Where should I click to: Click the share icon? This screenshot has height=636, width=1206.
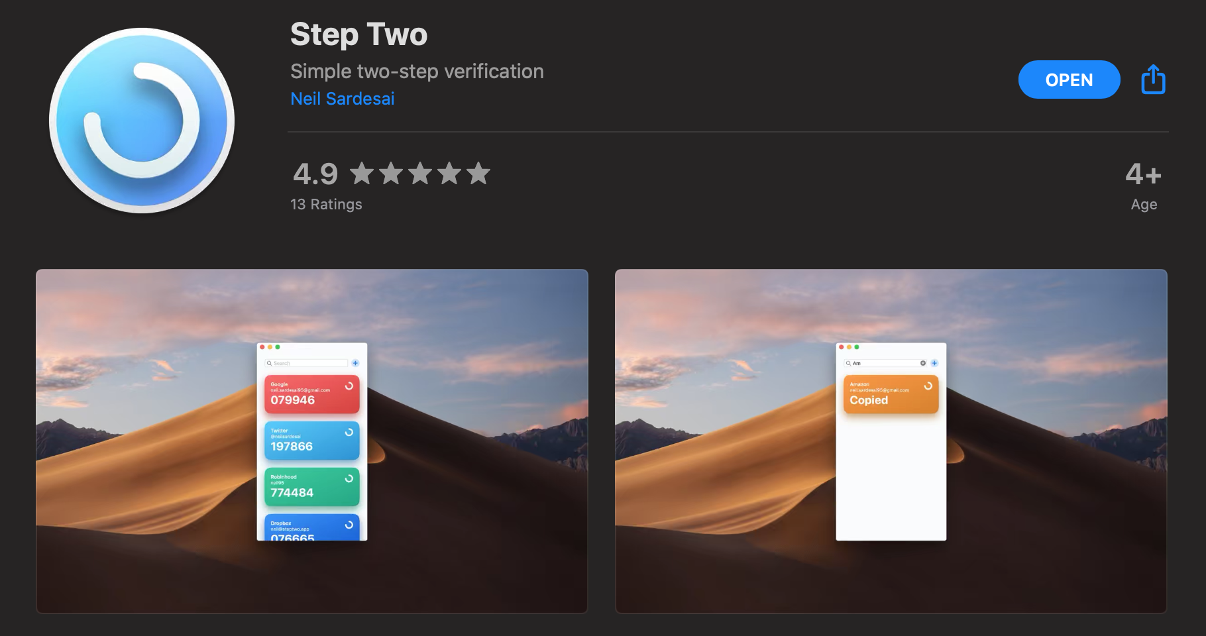(x=1153, y=79)
